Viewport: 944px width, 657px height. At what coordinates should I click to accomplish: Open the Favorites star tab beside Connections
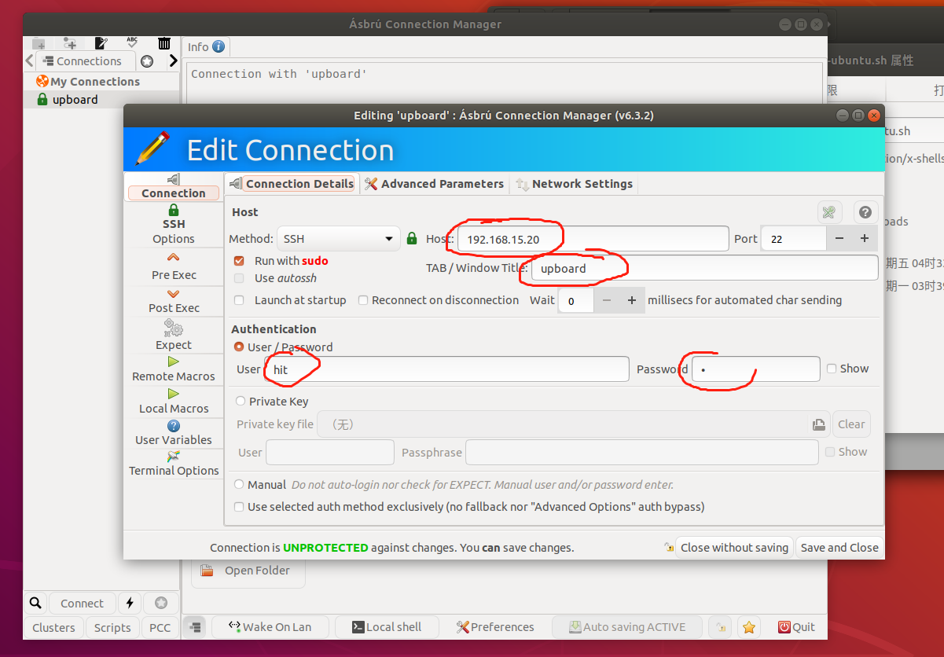point(147,61)
